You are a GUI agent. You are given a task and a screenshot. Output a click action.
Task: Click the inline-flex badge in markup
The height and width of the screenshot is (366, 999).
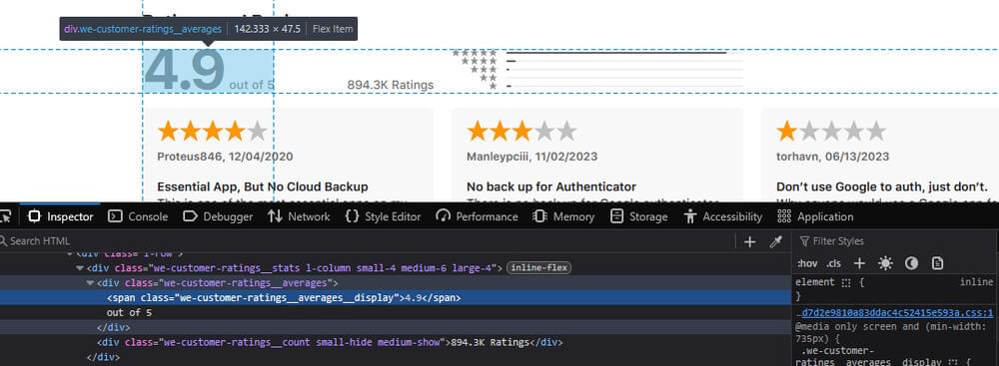539,268
